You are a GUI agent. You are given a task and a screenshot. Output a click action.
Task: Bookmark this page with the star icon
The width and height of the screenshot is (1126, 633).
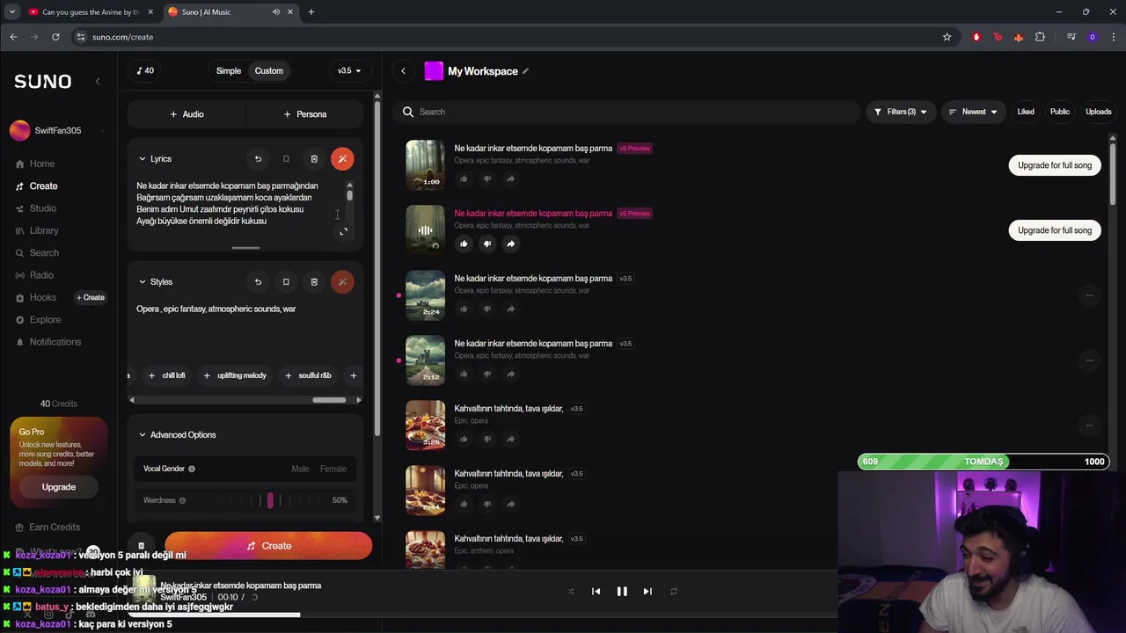(x=947, y=37)
